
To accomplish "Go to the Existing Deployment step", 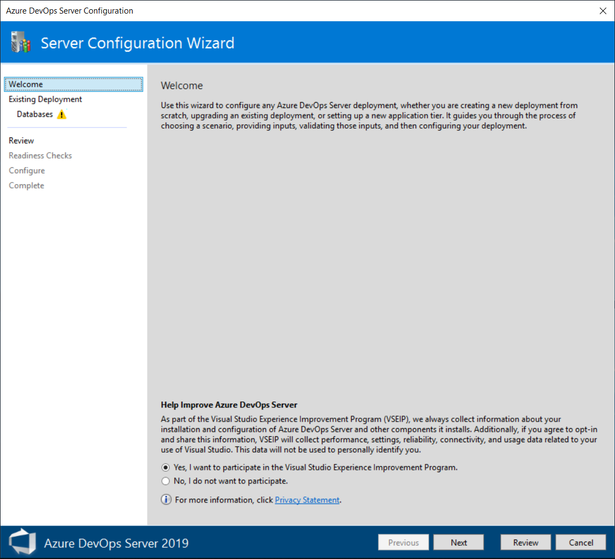I will (x=45, y=99).
